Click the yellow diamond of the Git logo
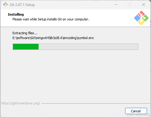Viewport: 151px width, 118px height. coord(141,22)
